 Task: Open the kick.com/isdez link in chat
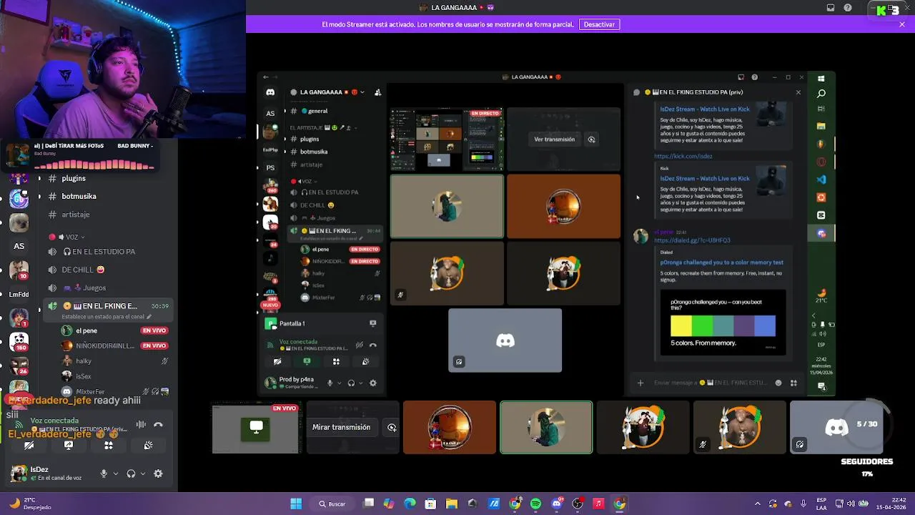tap(683, 156)
